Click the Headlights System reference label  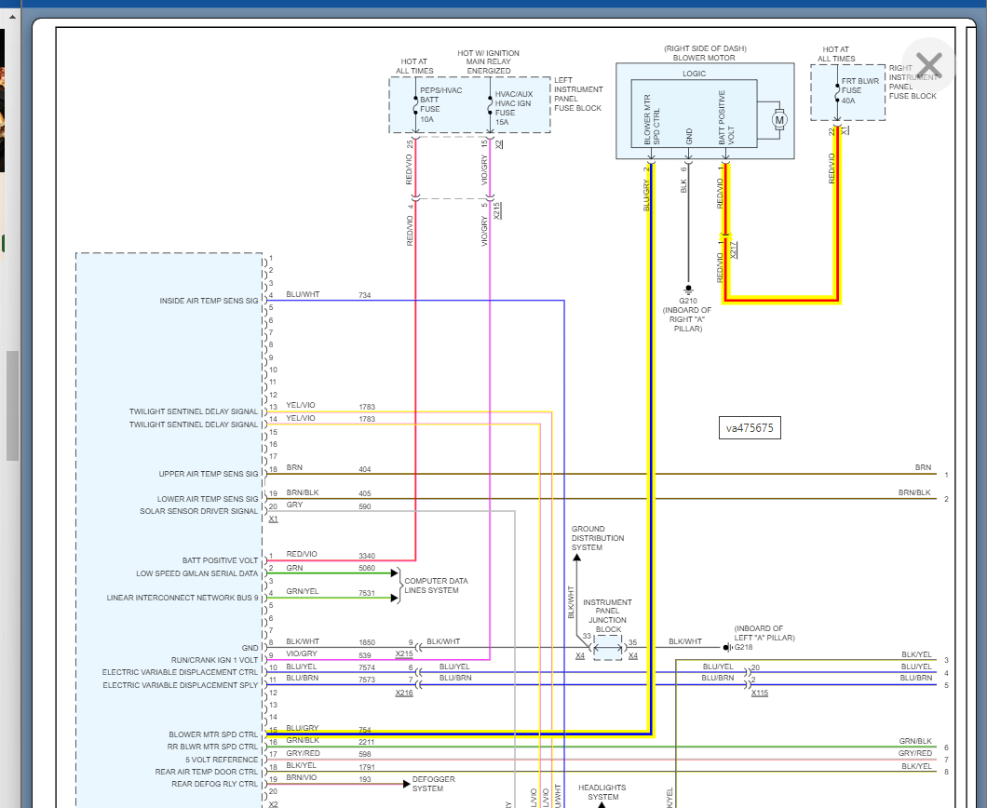[x=602, y=792]
